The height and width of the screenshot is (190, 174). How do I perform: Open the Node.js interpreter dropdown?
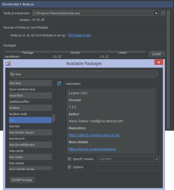tap(156, 13)
